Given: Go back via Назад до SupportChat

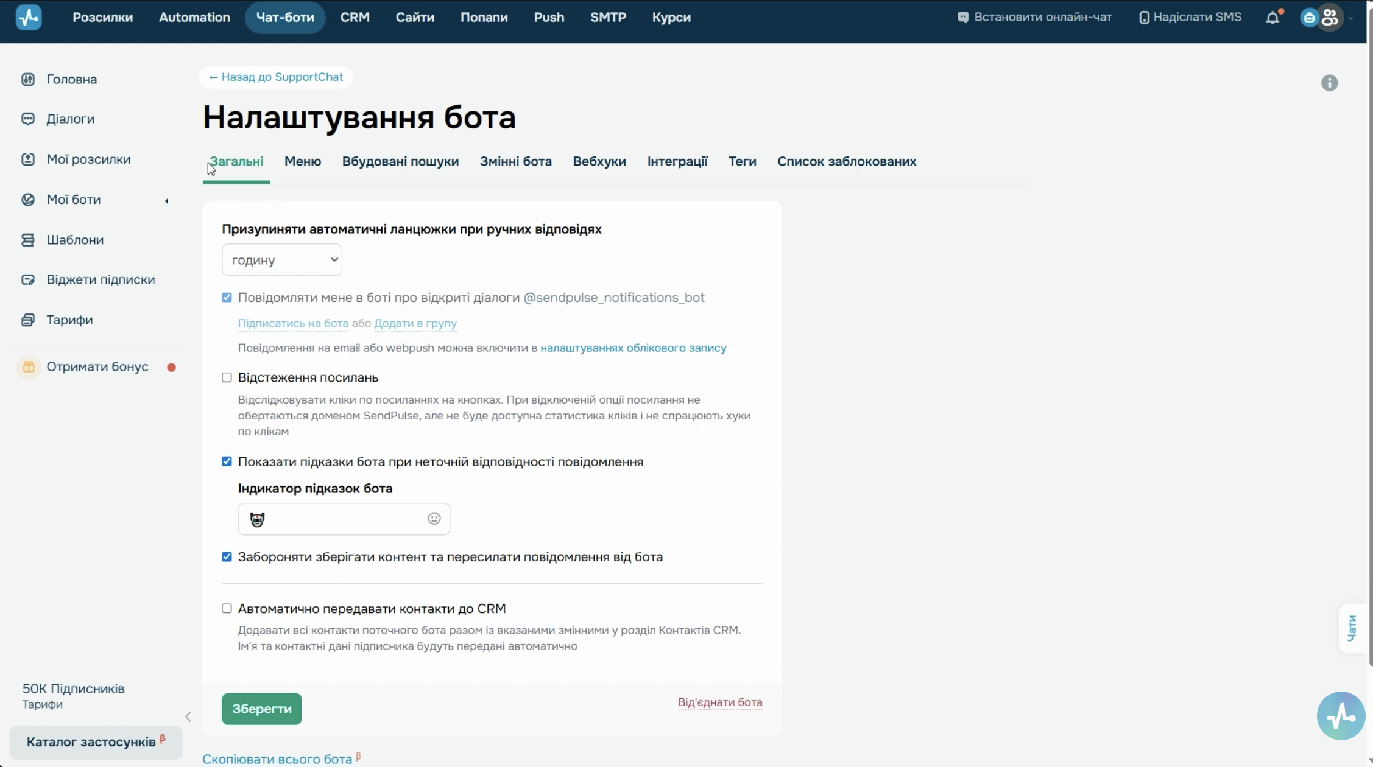Looking at the screenshot, I should (276, 77).
